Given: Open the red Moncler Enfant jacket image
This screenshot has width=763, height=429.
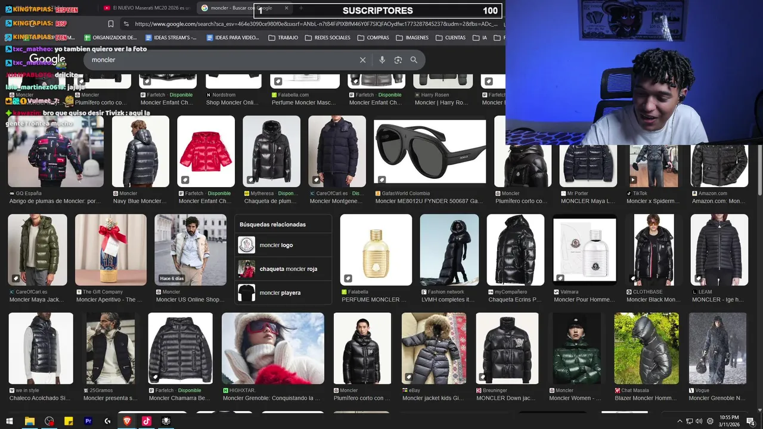Looking at the screenshot, I should [x=206, y=151].
